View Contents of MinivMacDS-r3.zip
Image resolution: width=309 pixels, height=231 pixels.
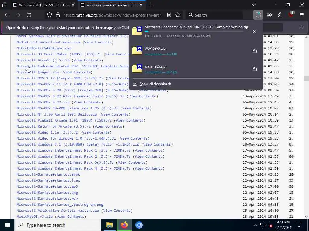70,217
